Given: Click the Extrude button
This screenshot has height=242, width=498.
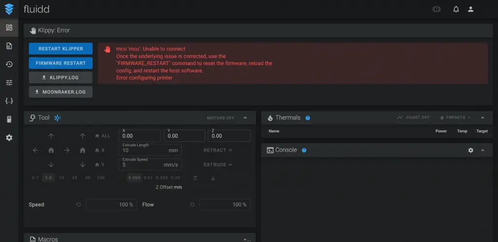Looking at the screenshot, I should [x=218, y=165].
